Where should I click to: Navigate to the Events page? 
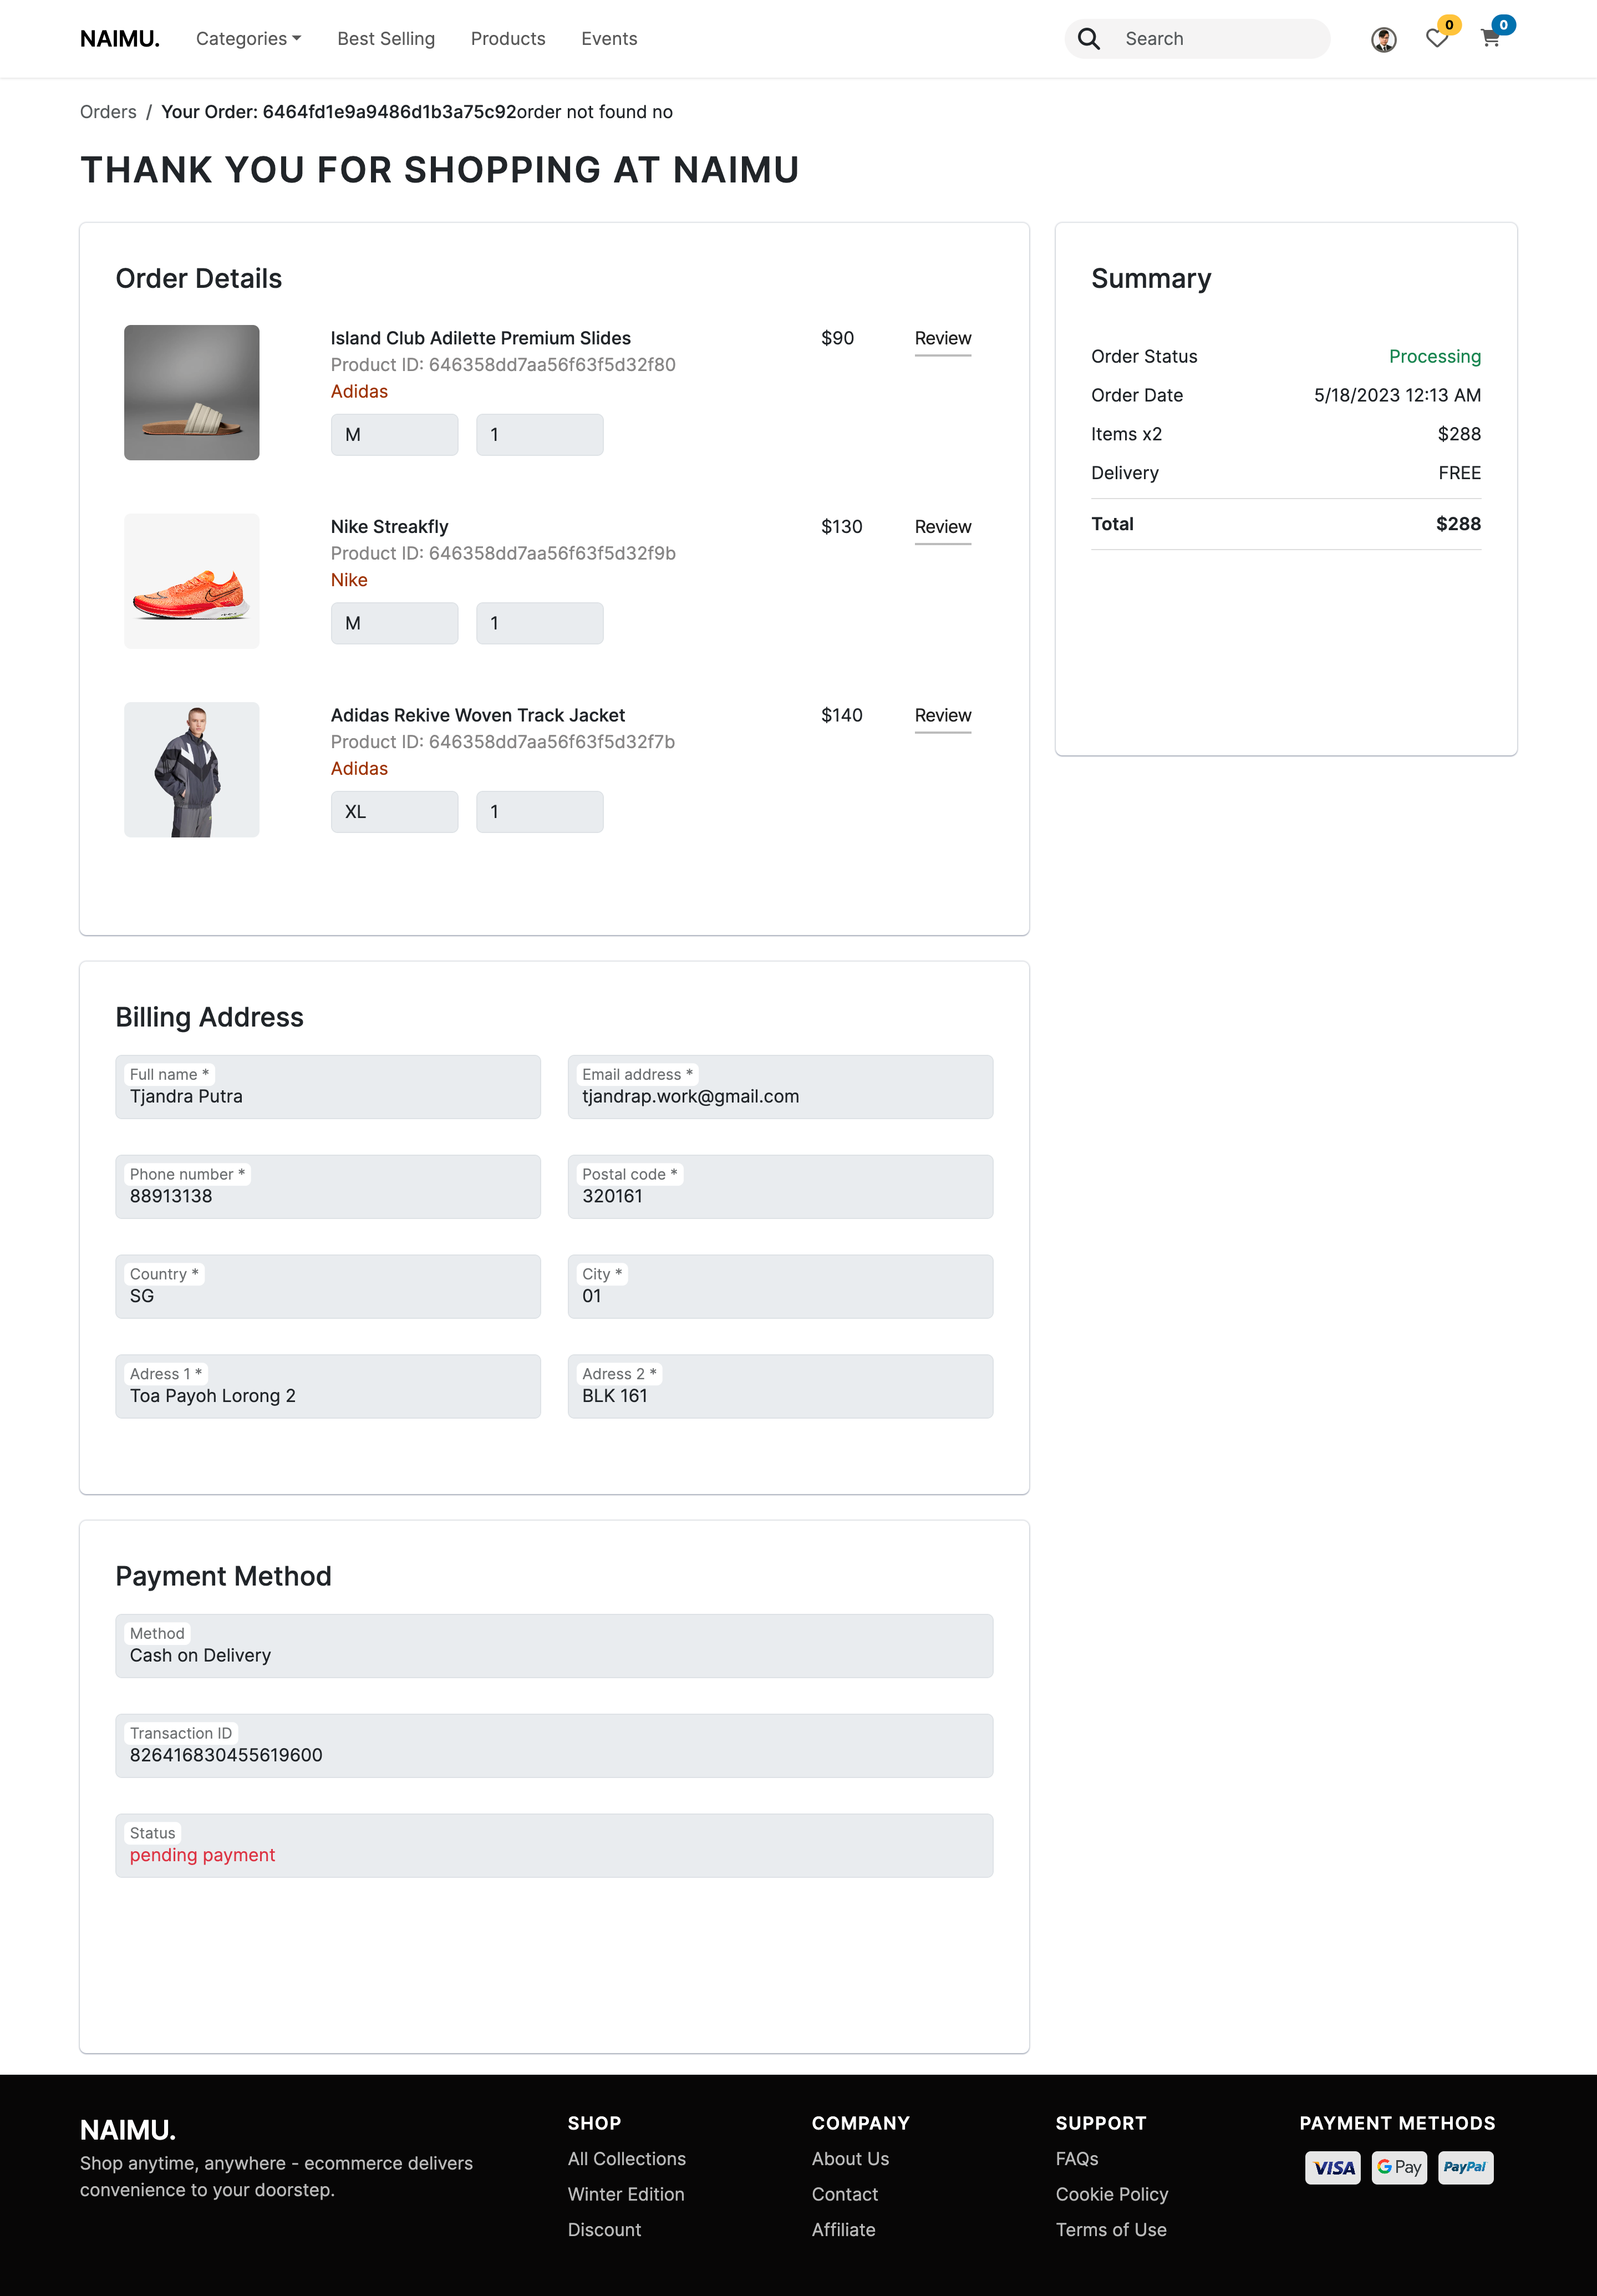pos(609,38)
